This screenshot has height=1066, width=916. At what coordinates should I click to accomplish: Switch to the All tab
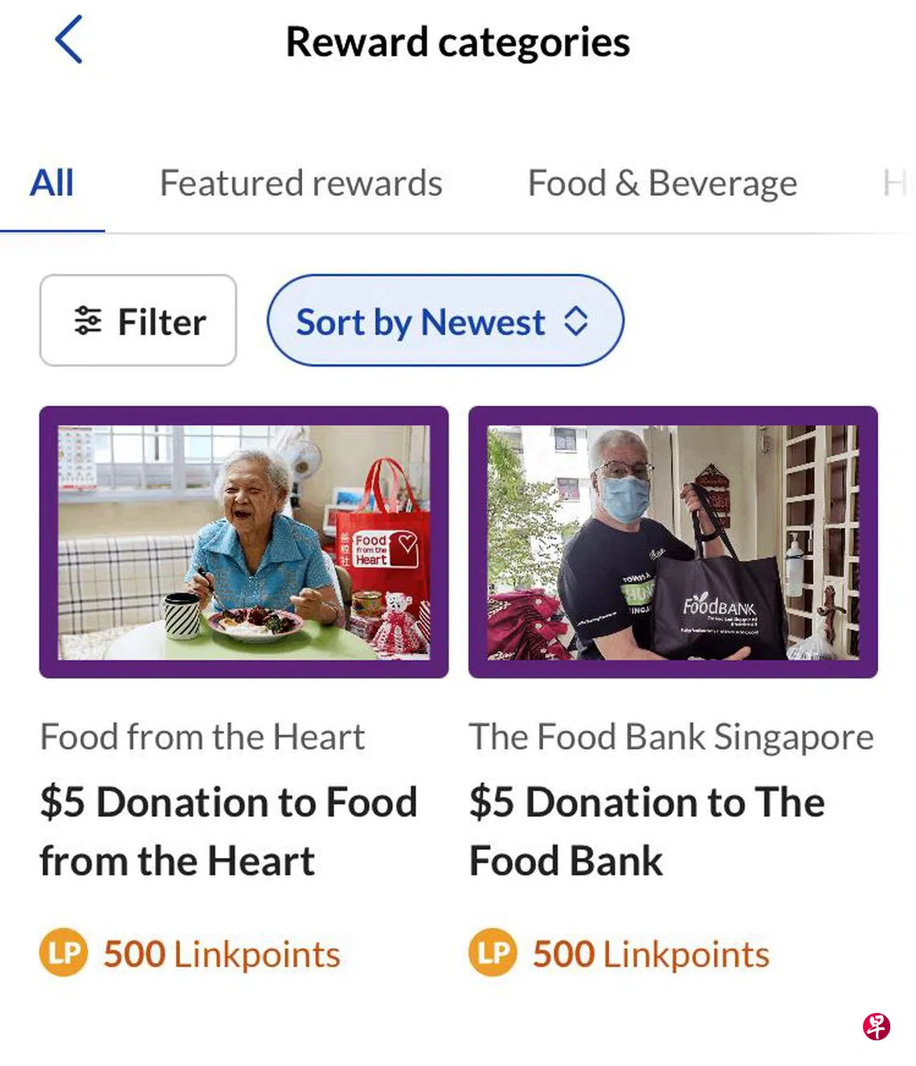52,184
